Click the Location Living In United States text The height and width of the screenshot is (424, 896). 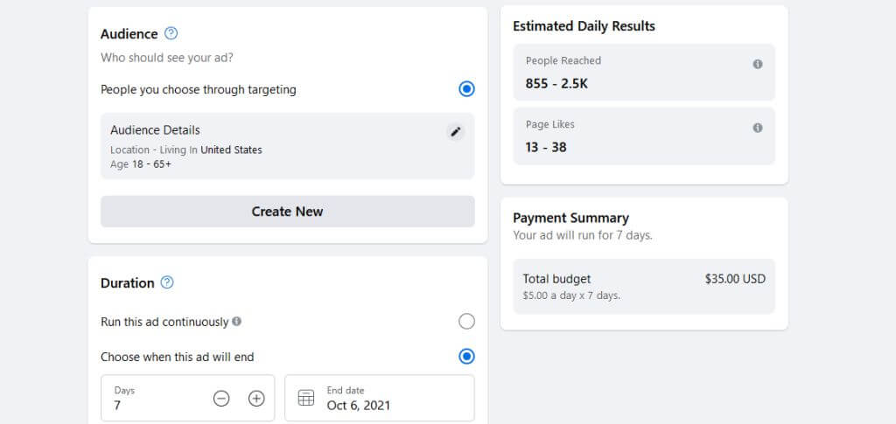pos(186,149)
